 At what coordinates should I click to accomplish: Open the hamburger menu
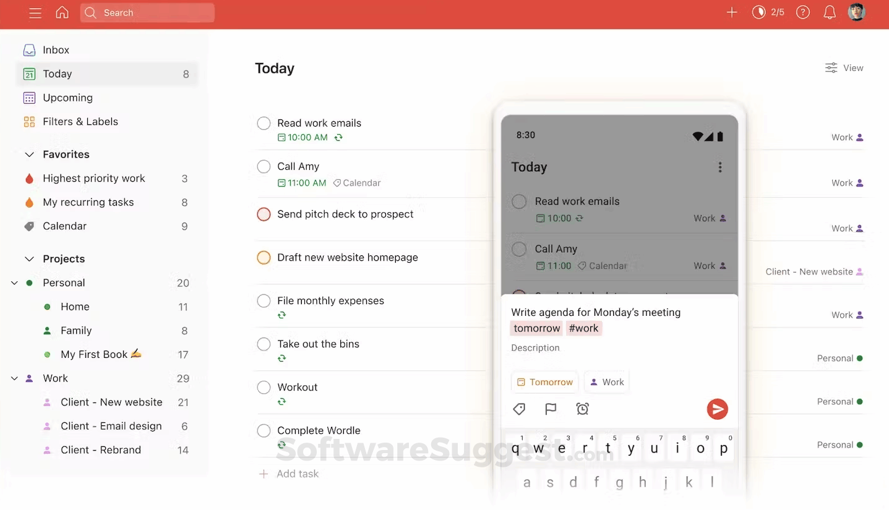[35, 12]
